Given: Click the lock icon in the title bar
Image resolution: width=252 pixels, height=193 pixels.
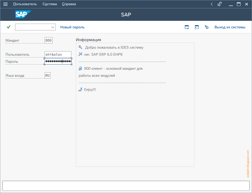Looking at the screenshot, I should (x=219, y=4).
